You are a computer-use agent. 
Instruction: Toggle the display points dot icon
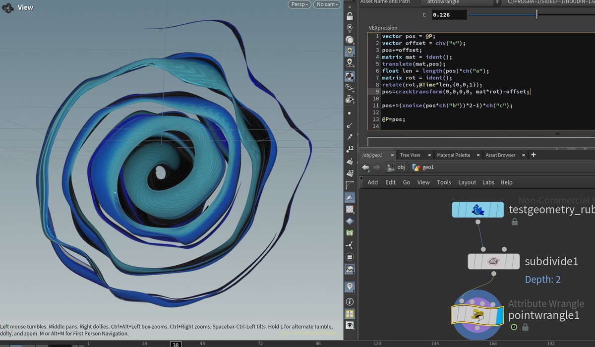point(350,114)
